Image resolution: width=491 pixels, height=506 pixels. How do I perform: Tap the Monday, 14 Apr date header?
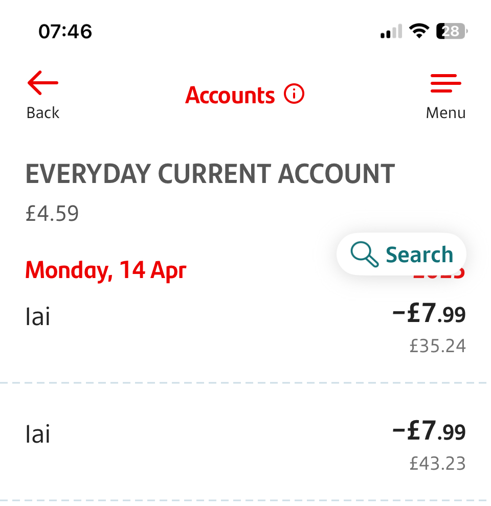tap(106, 270)
